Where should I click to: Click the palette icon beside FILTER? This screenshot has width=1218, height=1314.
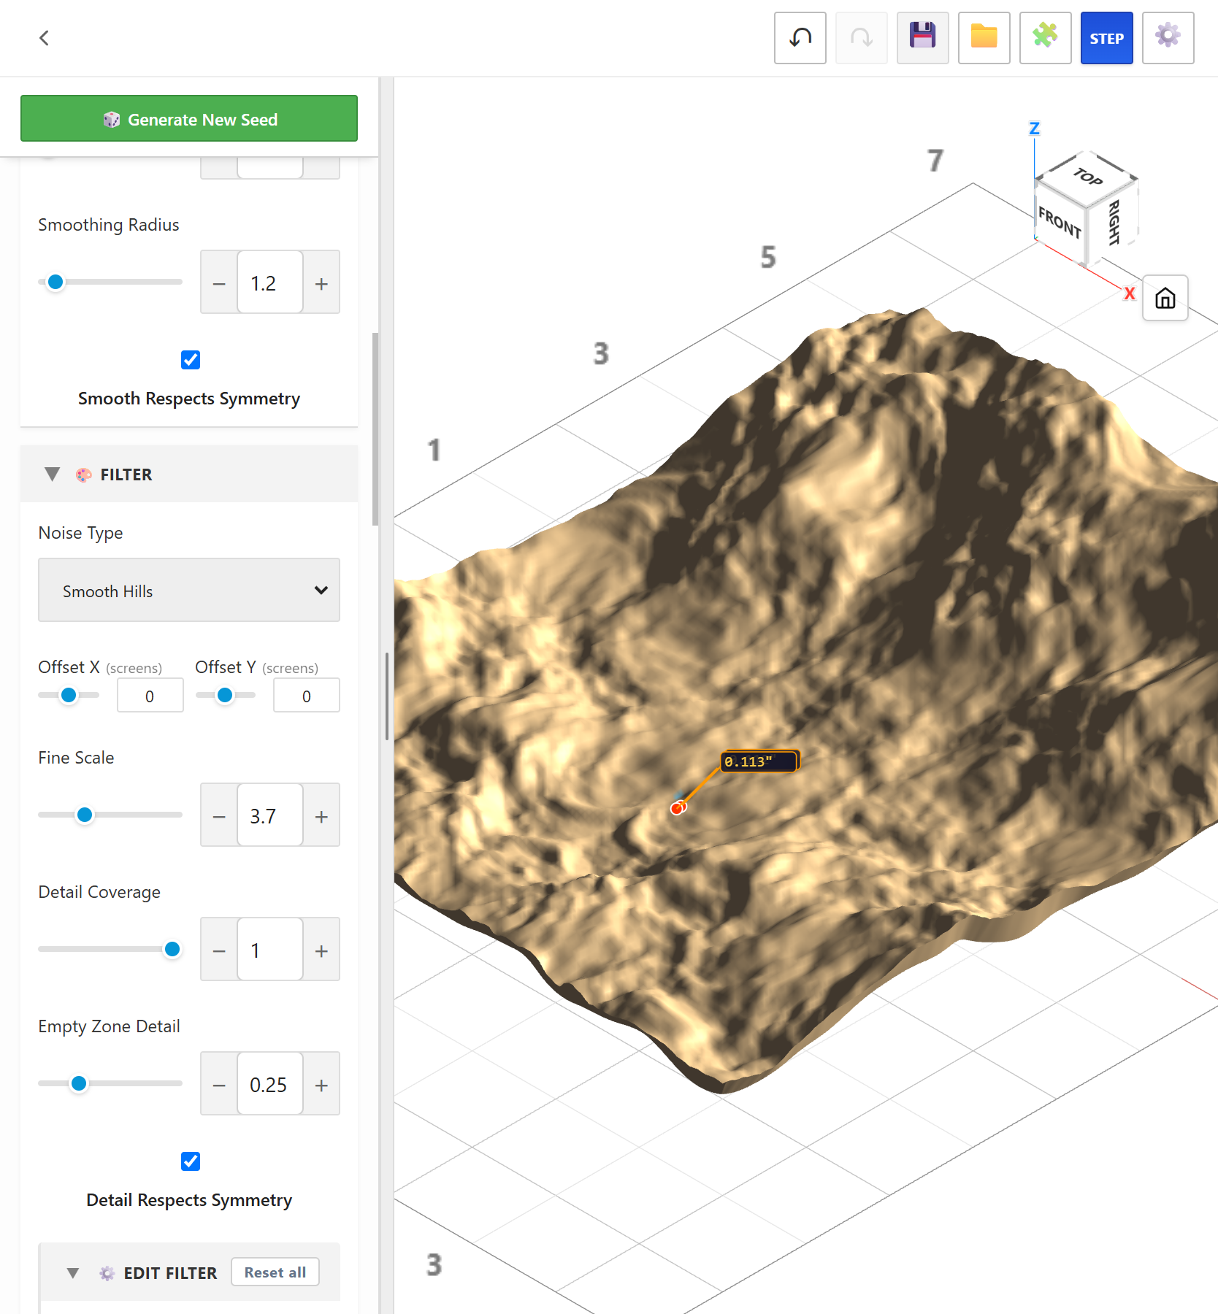[x=84, y=475]
